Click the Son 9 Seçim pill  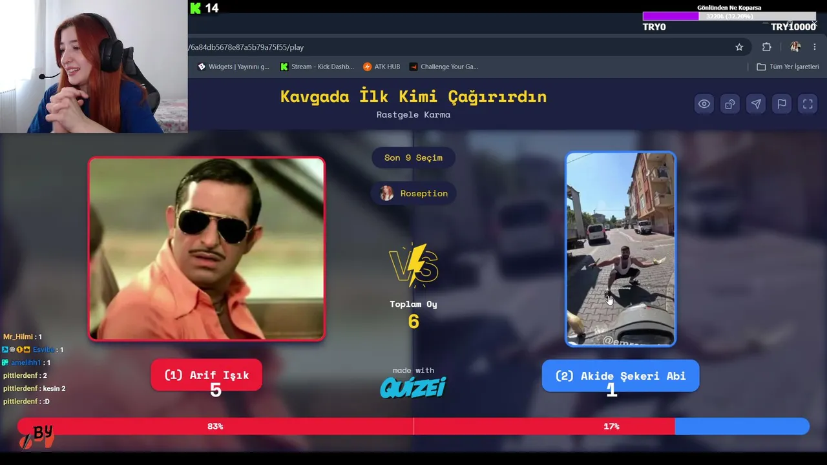(413, 158)
